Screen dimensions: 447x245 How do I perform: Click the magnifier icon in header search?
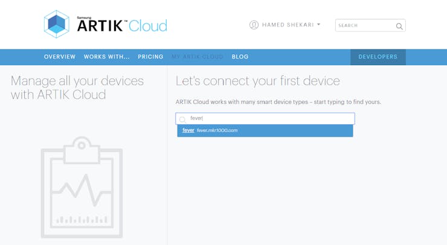[399, 26]
